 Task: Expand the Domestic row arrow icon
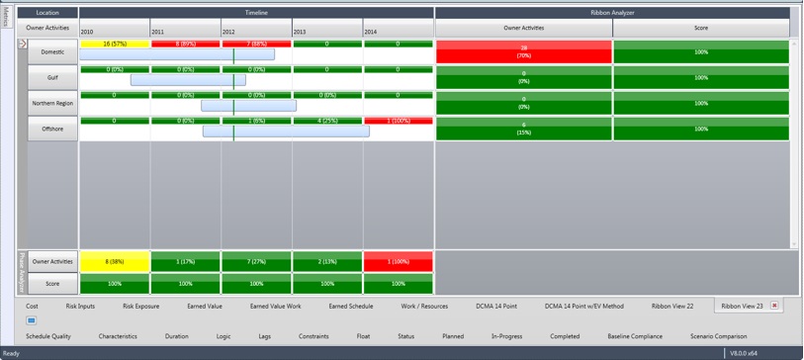coord(22,45)
